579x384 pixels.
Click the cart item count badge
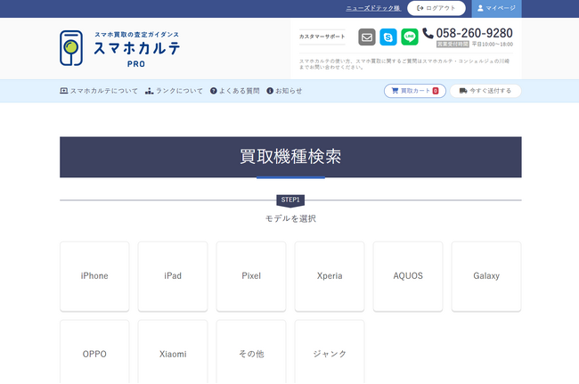click(x=436, y=91)
